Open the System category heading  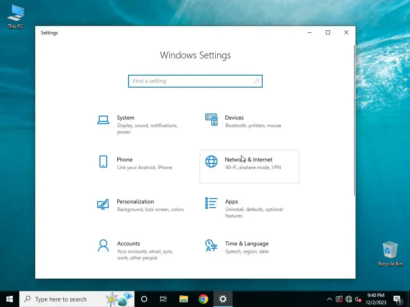(x=125, y=118)
